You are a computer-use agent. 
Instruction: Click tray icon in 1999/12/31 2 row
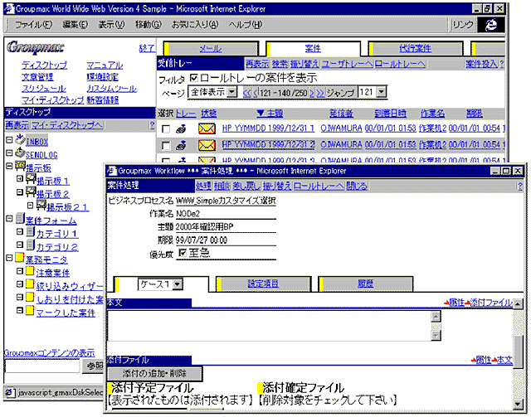click(181, 145)
